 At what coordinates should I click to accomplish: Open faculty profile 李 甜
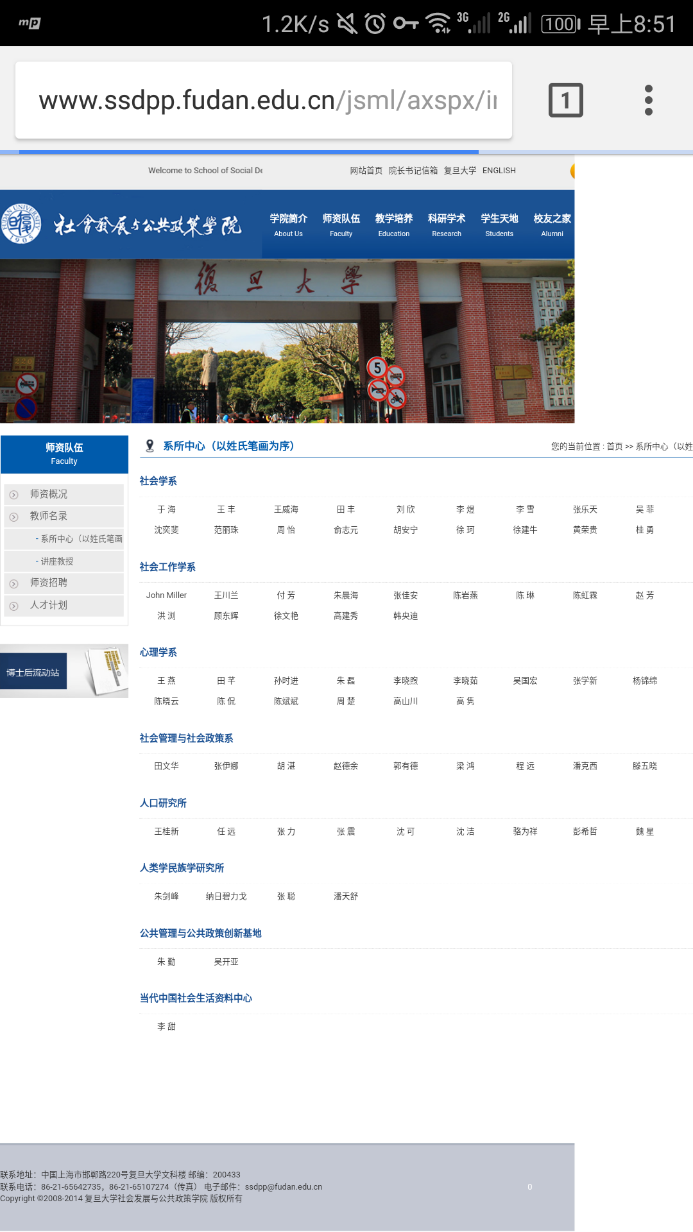(x=166, y=1027)
